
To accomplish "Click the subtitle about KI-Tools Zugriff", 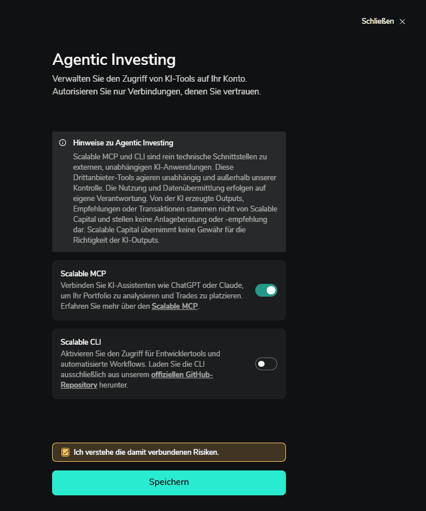I will pos(149,79).
